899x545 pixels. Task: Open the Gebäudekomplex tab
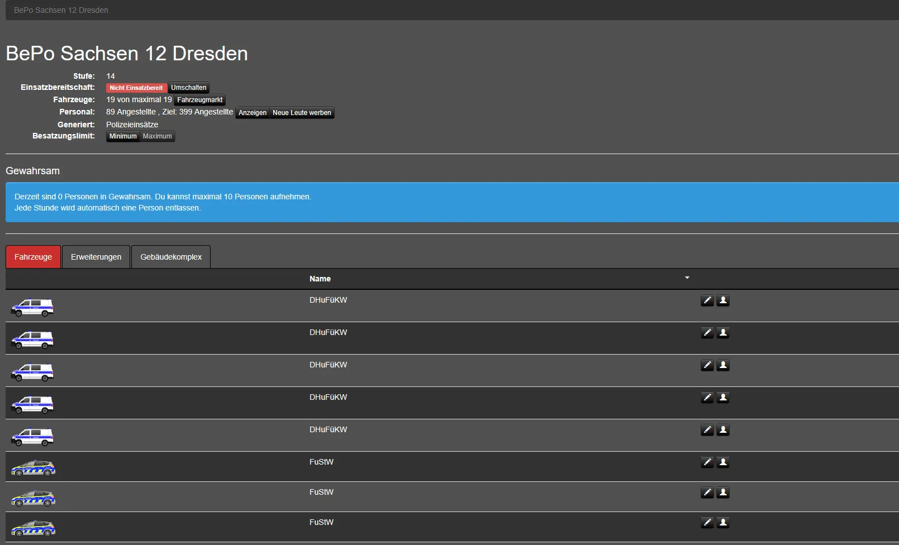click(x=171, y=257)
